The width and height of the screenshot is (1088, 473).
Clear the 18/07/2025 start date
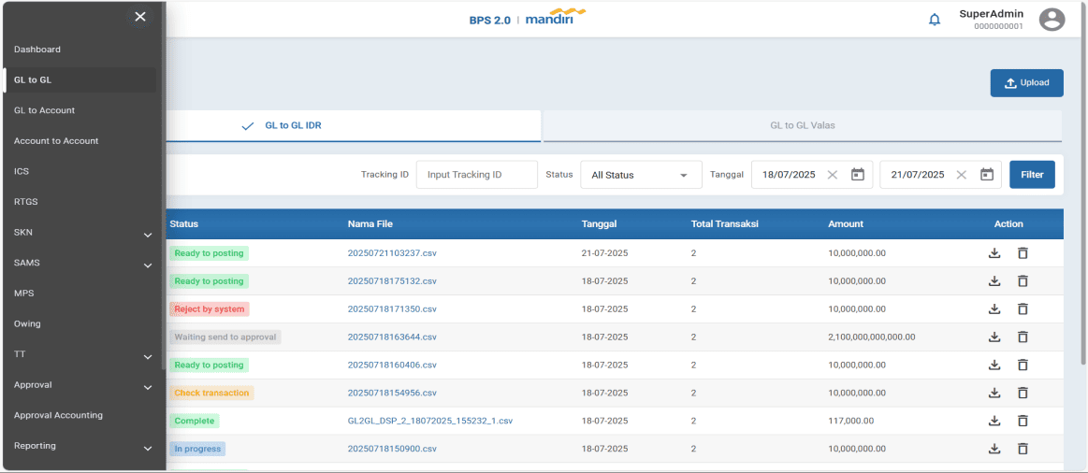(833, 175)
